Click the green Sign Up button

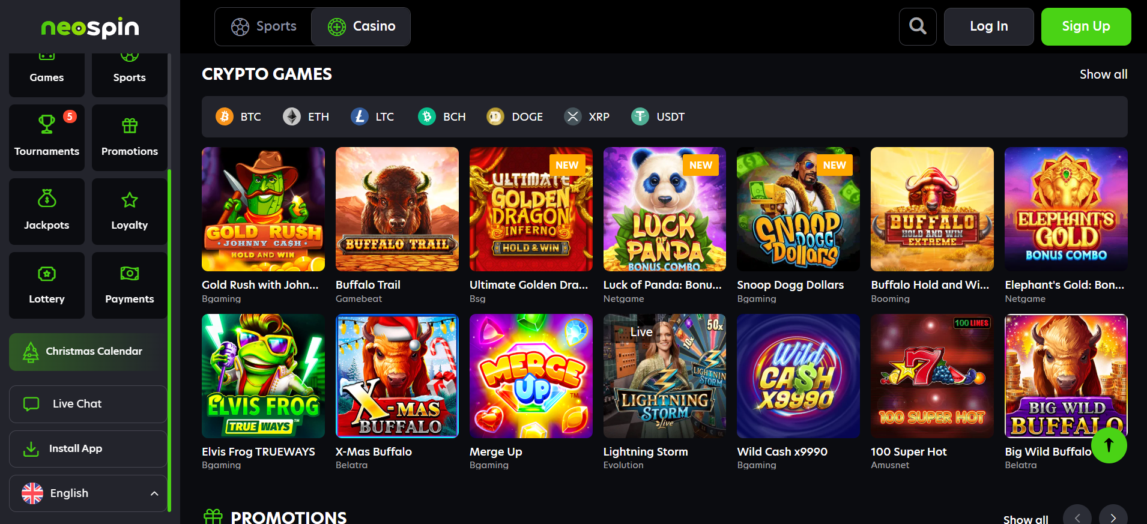coord(1086,26)
